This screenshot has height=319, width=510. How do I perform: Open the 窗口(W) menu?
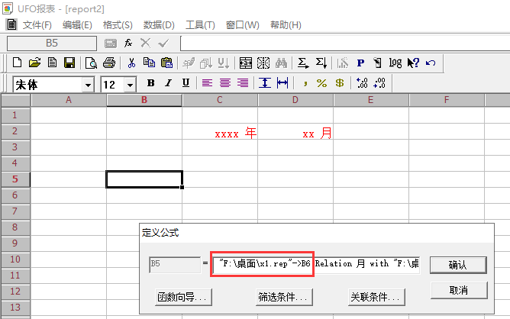point(242,25)
